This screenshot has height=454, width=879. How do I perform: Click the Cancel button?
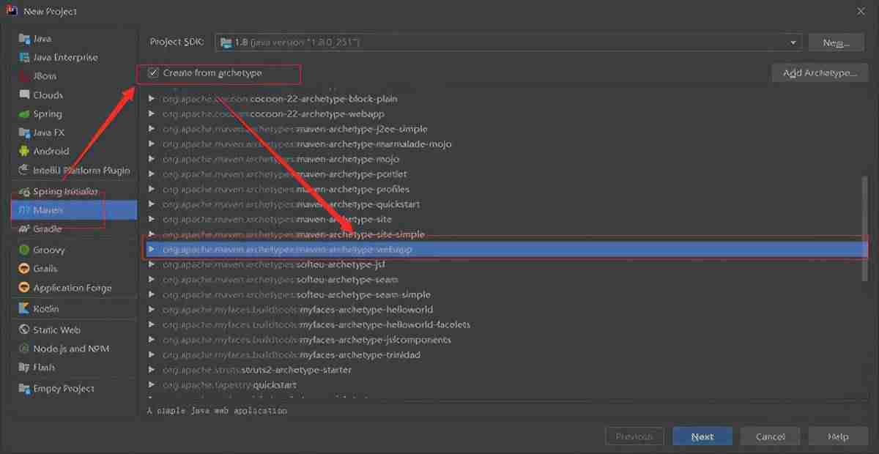[x=770, y=436]
